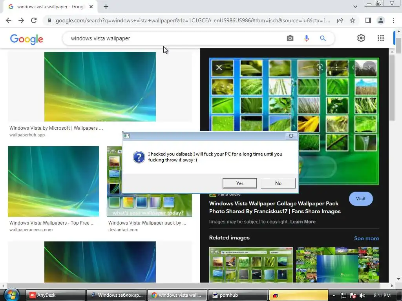Click the Visit button

point(361,199)
